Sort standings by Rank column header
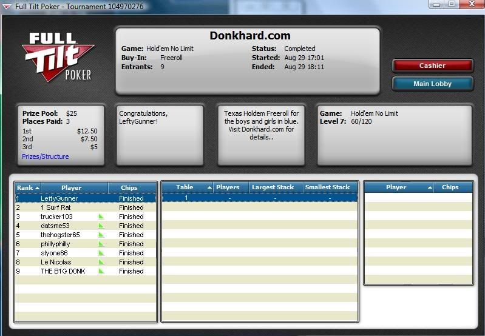Screen dimensions: 485x336 28,187
